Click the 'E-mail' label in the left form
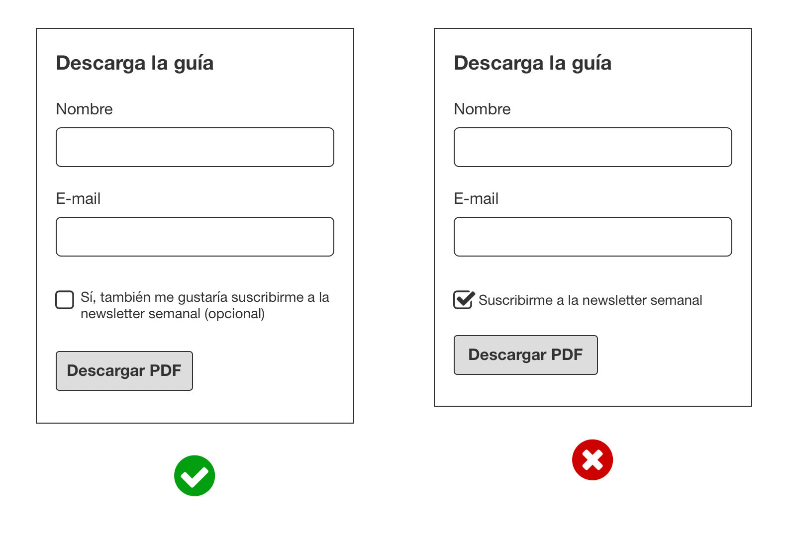Image resolution: width=789 pixels, height=534 pixels. coord(78,198)
